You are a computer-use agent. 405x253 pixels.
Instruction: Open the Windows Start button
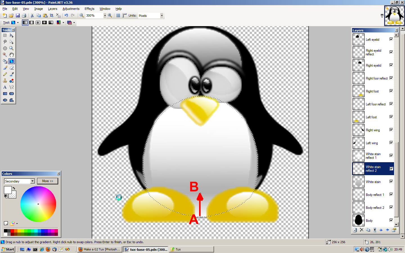(8, 249)
